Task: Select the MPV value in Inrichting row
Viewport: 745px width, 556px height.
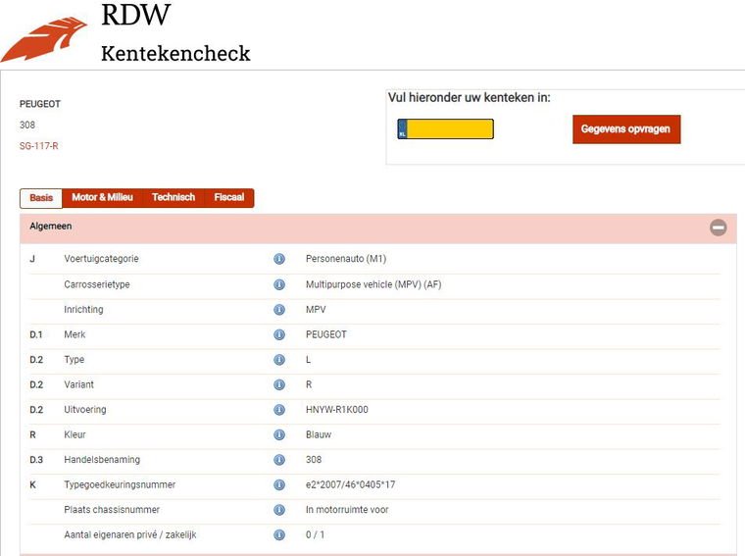Action: click(316, 310)
